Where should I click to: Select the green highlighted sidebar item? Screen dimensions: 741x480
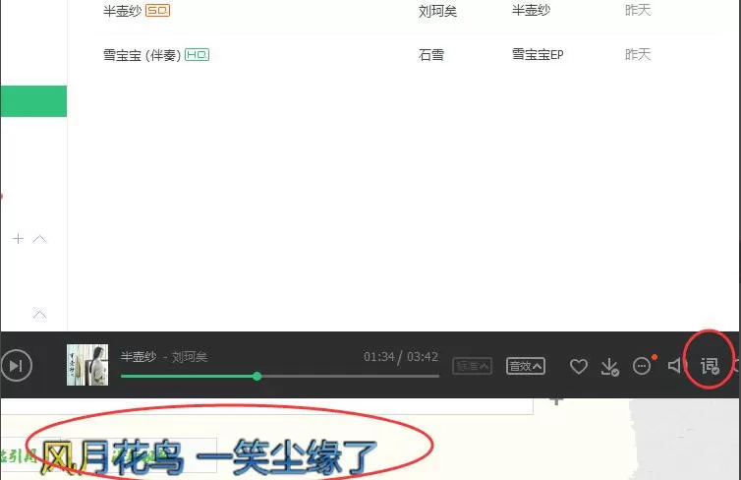33,101
